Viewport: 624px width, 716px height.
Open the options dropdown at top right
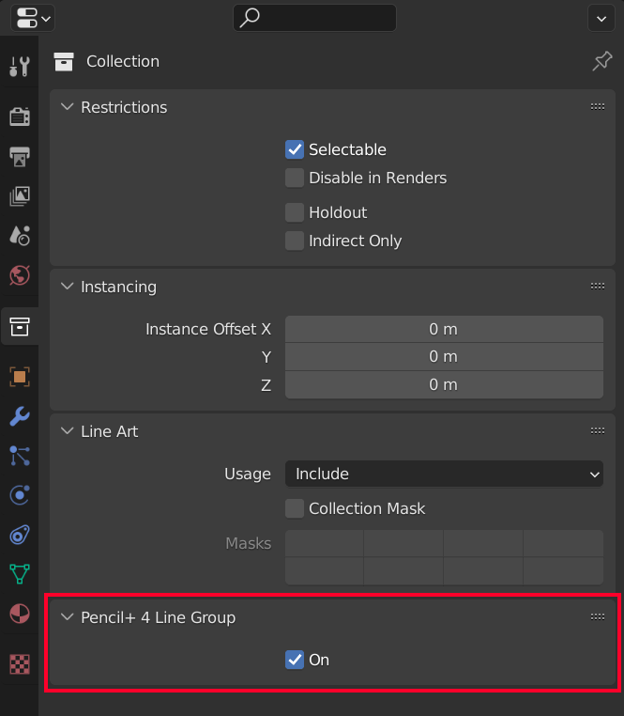point(601,18)
